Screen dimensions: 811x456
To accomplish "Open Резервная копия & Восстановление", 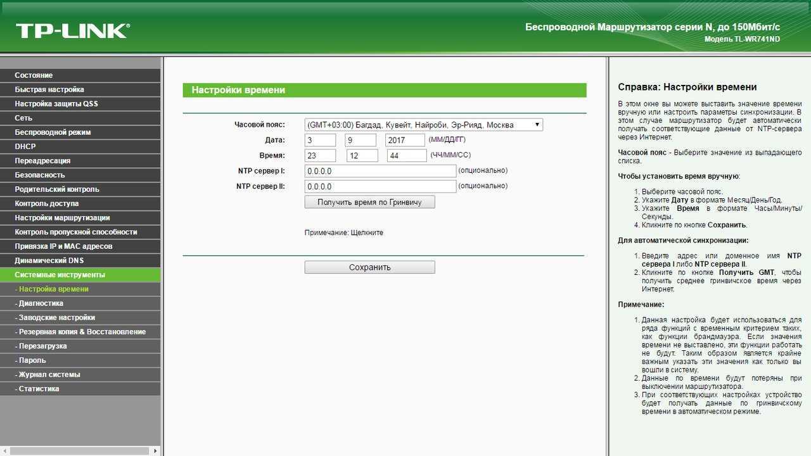I will click(x=80, y=332).
